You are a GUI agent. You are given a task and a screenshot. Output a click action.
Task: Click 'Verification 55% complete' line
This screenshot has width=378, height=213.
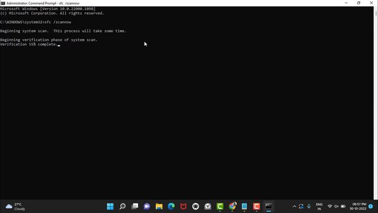29,44
